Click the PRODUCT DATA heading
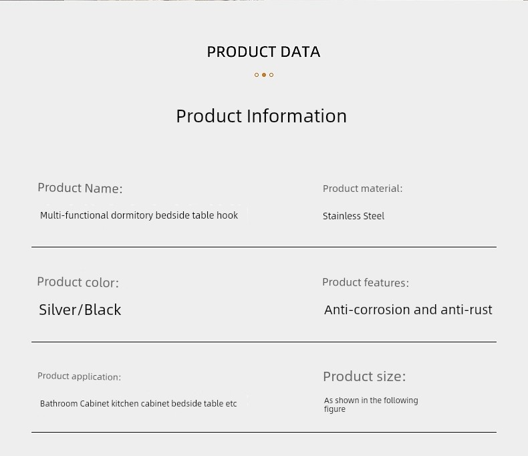Screen dimensions: 528x456 click(263, 52)
